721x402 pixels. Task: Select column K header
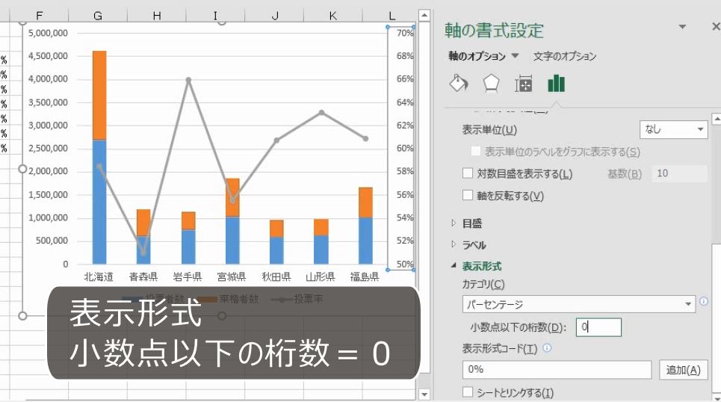333,16
